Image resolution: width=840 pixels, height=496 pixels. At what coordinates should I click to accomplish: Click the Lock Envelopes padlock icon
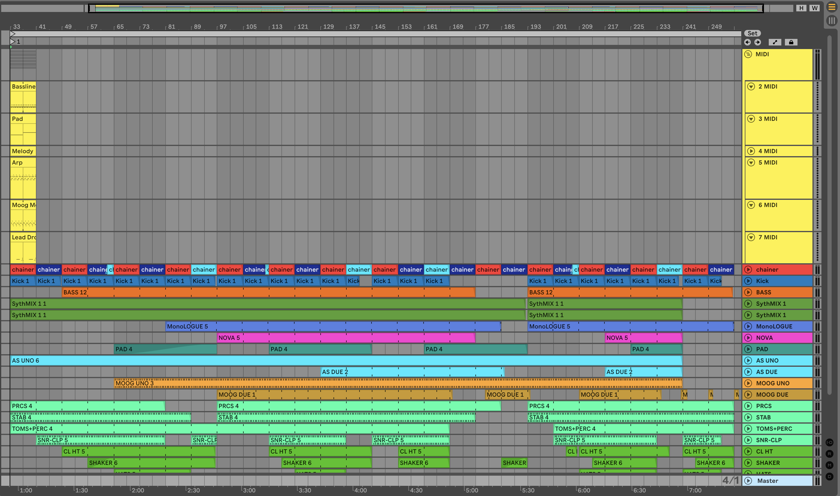pos(791,42)
